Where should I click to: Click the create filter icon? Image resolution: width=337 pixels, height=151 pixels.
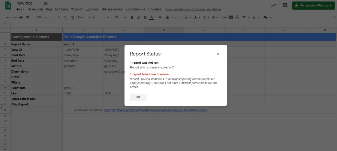[x=244, y=18]
